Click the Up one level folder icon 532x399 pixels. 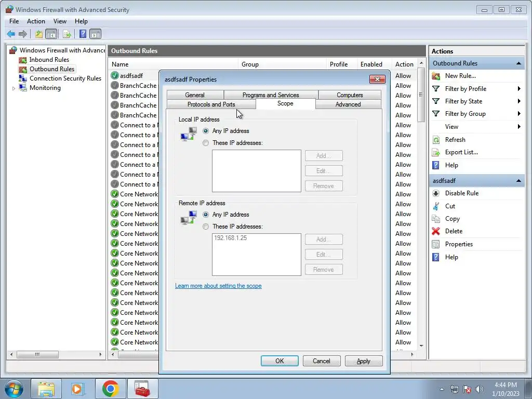click(x=38, y=34)
